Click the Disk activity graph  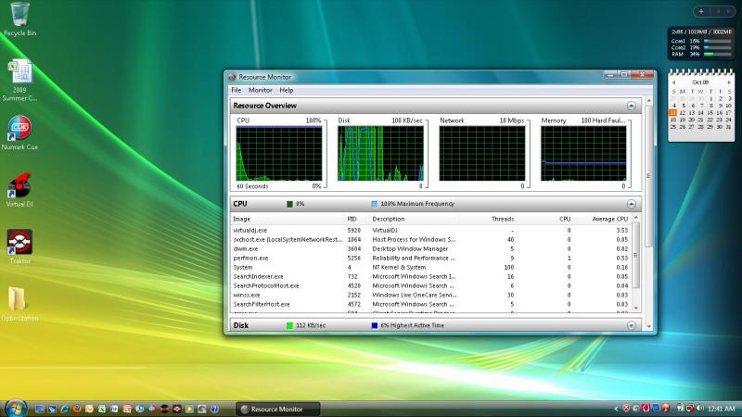coord(380,154)
